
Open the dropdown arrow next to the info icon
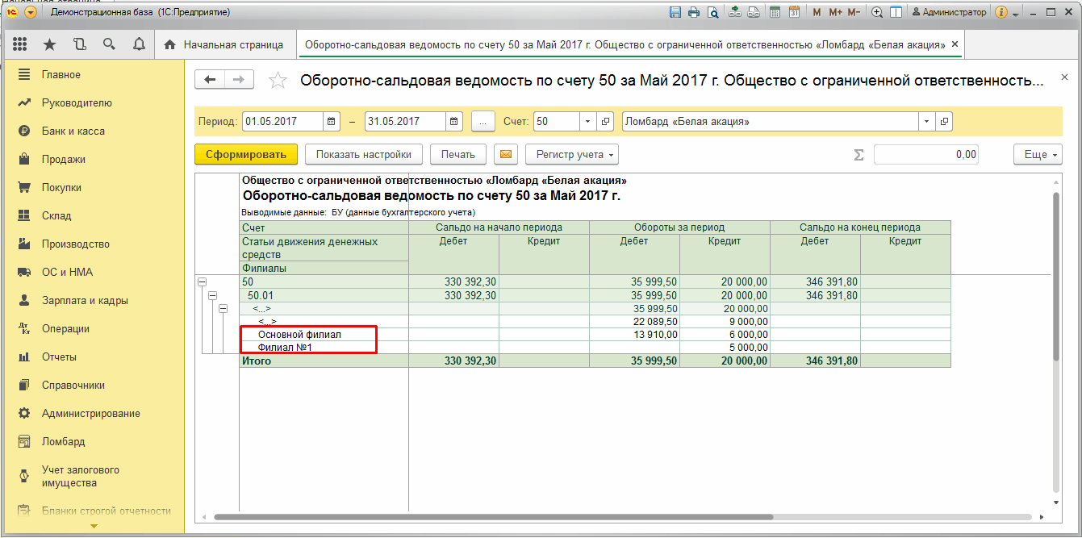(1015, 13)
